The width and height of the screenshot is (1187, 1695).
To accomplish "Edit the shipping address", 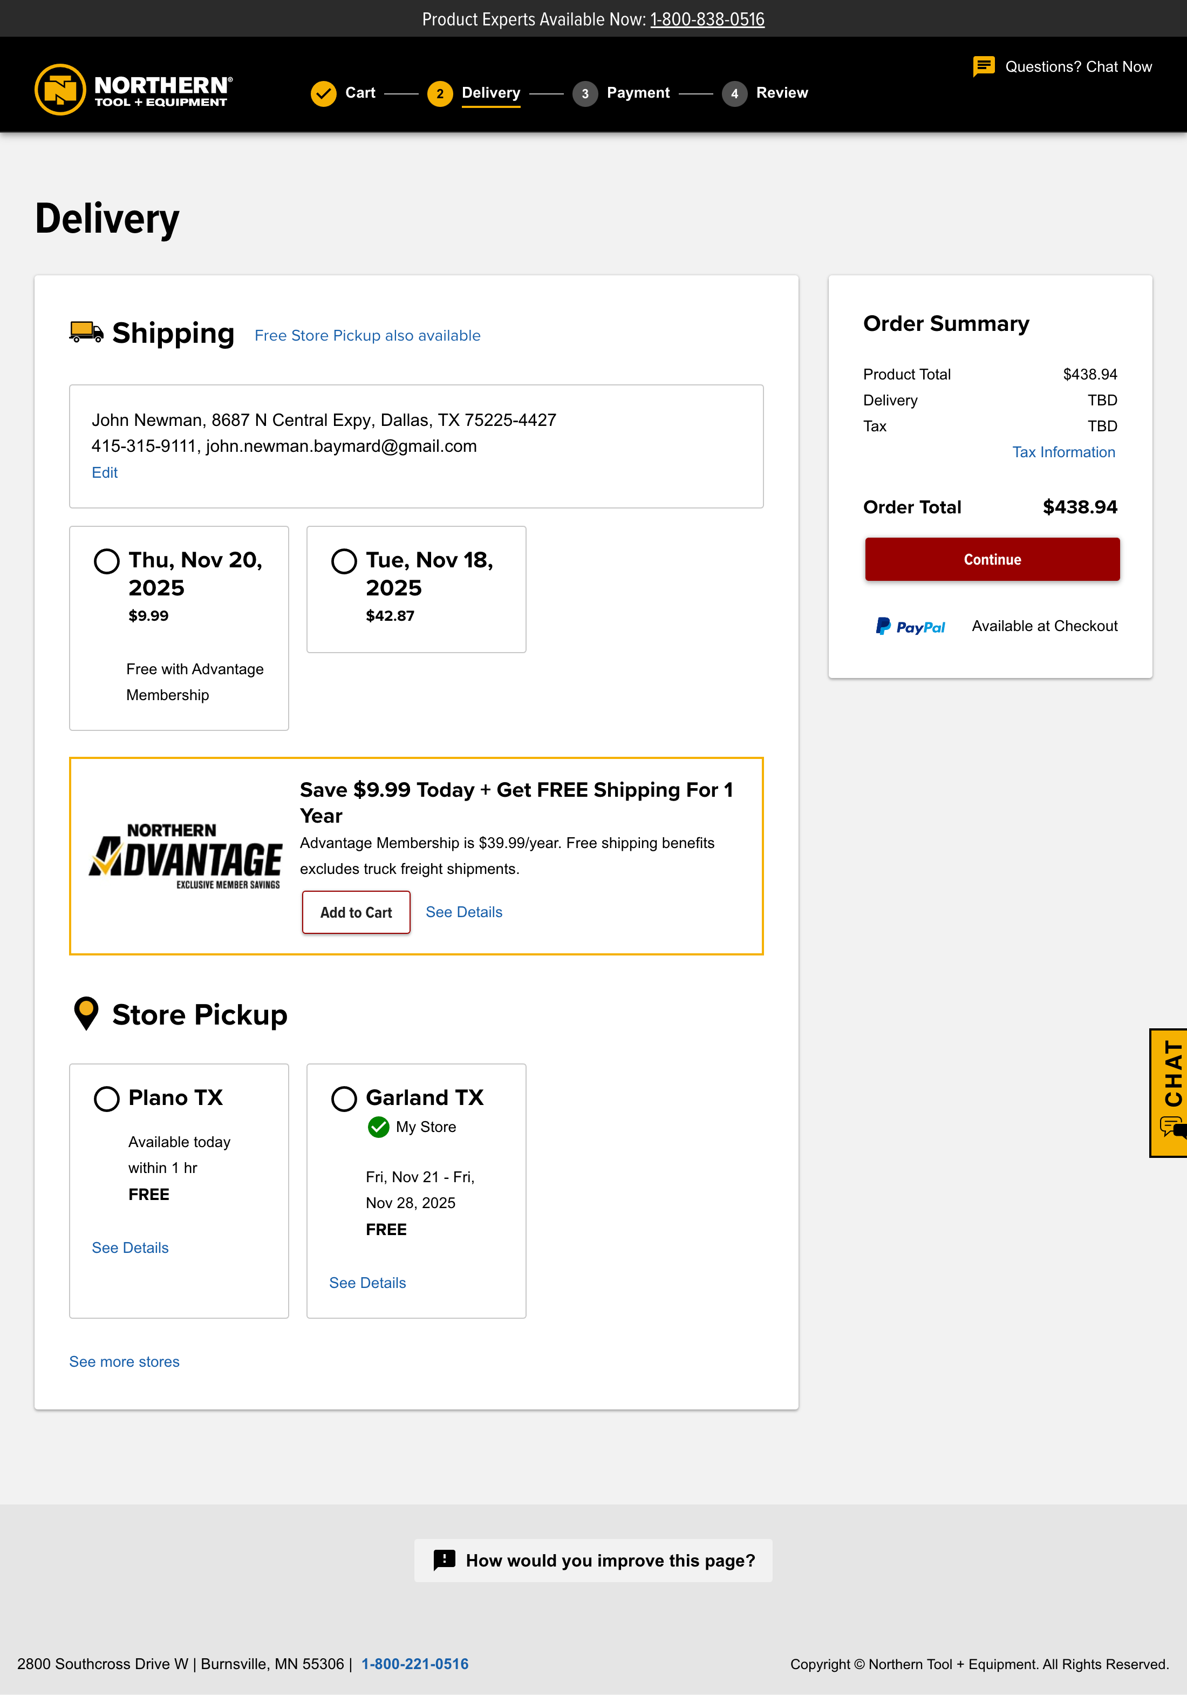I will 105,472.
